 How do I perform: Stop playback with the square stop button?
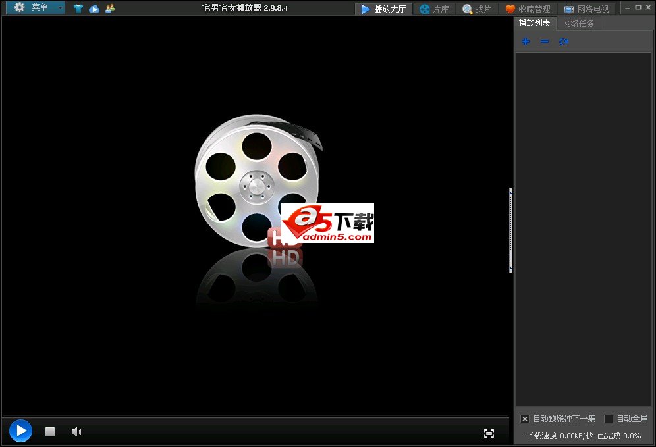tap(50, 432)
